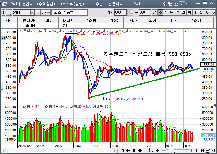This screenshot has height=154, width=217.
Task: Click the stop square icon
Action: (x=134, y=150)
